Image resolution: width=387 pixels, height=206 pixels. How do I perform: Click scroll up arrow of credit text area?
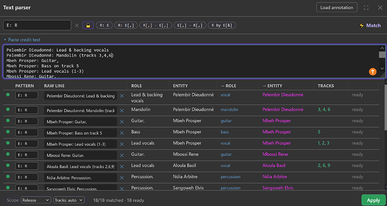pyautogui.click(x=382, y=48)
